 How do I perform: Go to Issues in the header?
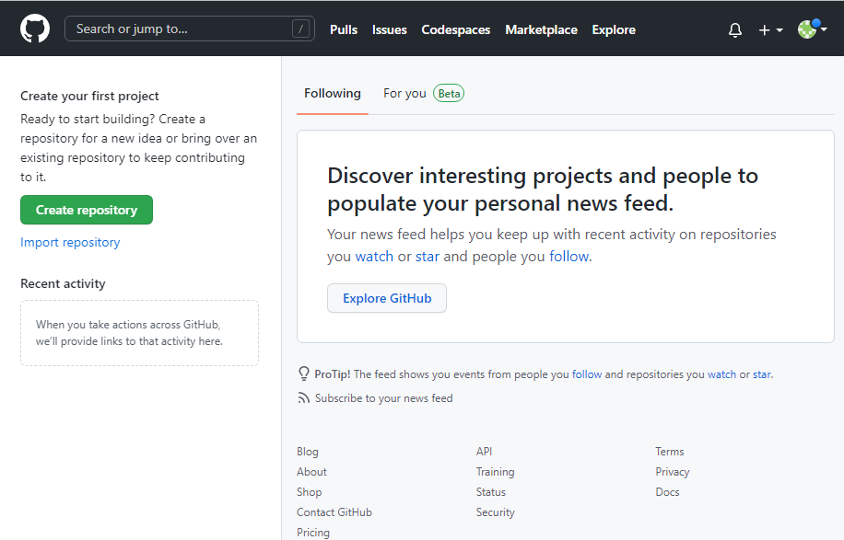[389, 29]
